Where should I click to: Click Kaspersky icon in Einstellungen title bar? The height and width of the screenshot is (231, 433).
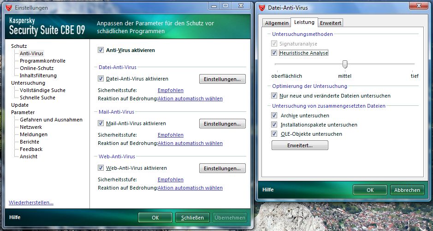[x=9, y=8]
